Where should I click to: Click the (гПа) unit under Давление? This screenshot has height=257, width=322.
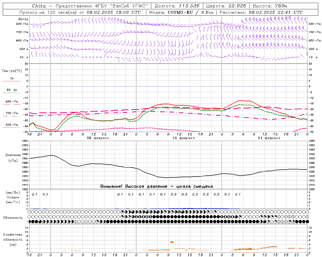[13, 161]
